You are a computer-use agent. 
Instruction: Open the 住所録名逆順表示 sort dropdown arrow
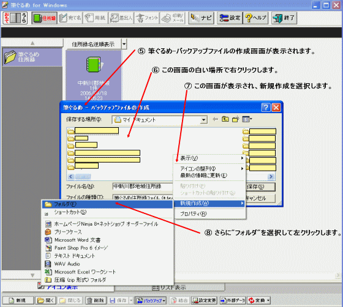tap(124, 44)
